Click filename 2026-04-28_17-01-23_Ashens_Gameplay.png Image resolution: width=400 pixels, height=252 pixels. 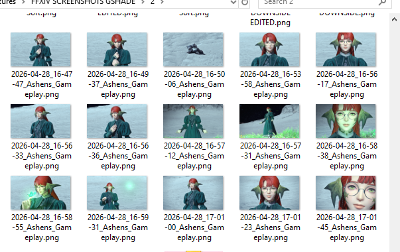pyautogui.click(x=271, y=227)
